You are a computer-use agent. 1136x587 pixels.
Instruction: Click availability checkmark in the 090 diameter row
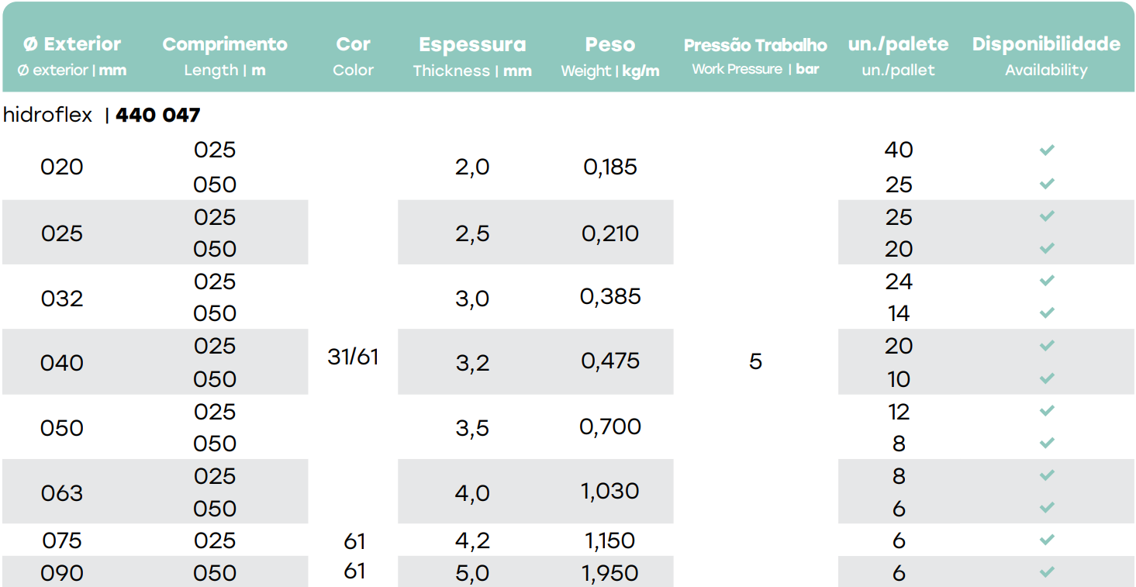(1047, 571)
